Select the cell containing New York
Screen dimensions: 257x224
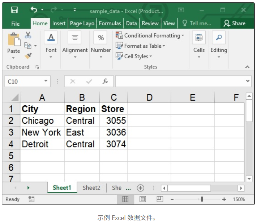coord(42,132)
